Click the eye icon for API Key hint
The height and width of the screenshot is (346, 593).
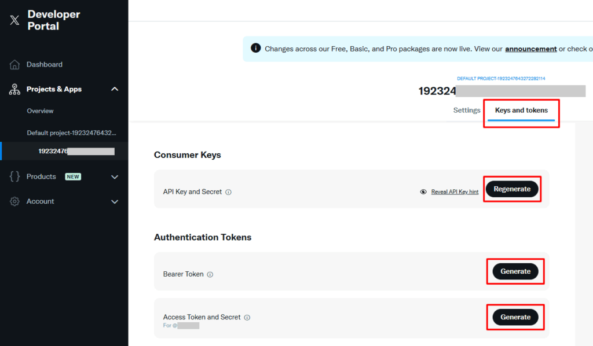[x=423, y=192]
